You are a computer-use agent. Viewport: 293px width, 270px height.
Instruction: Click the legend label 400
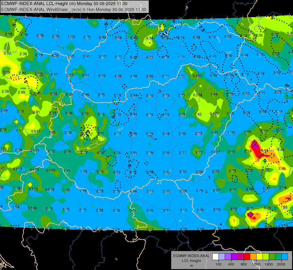[x=231, y=264]
